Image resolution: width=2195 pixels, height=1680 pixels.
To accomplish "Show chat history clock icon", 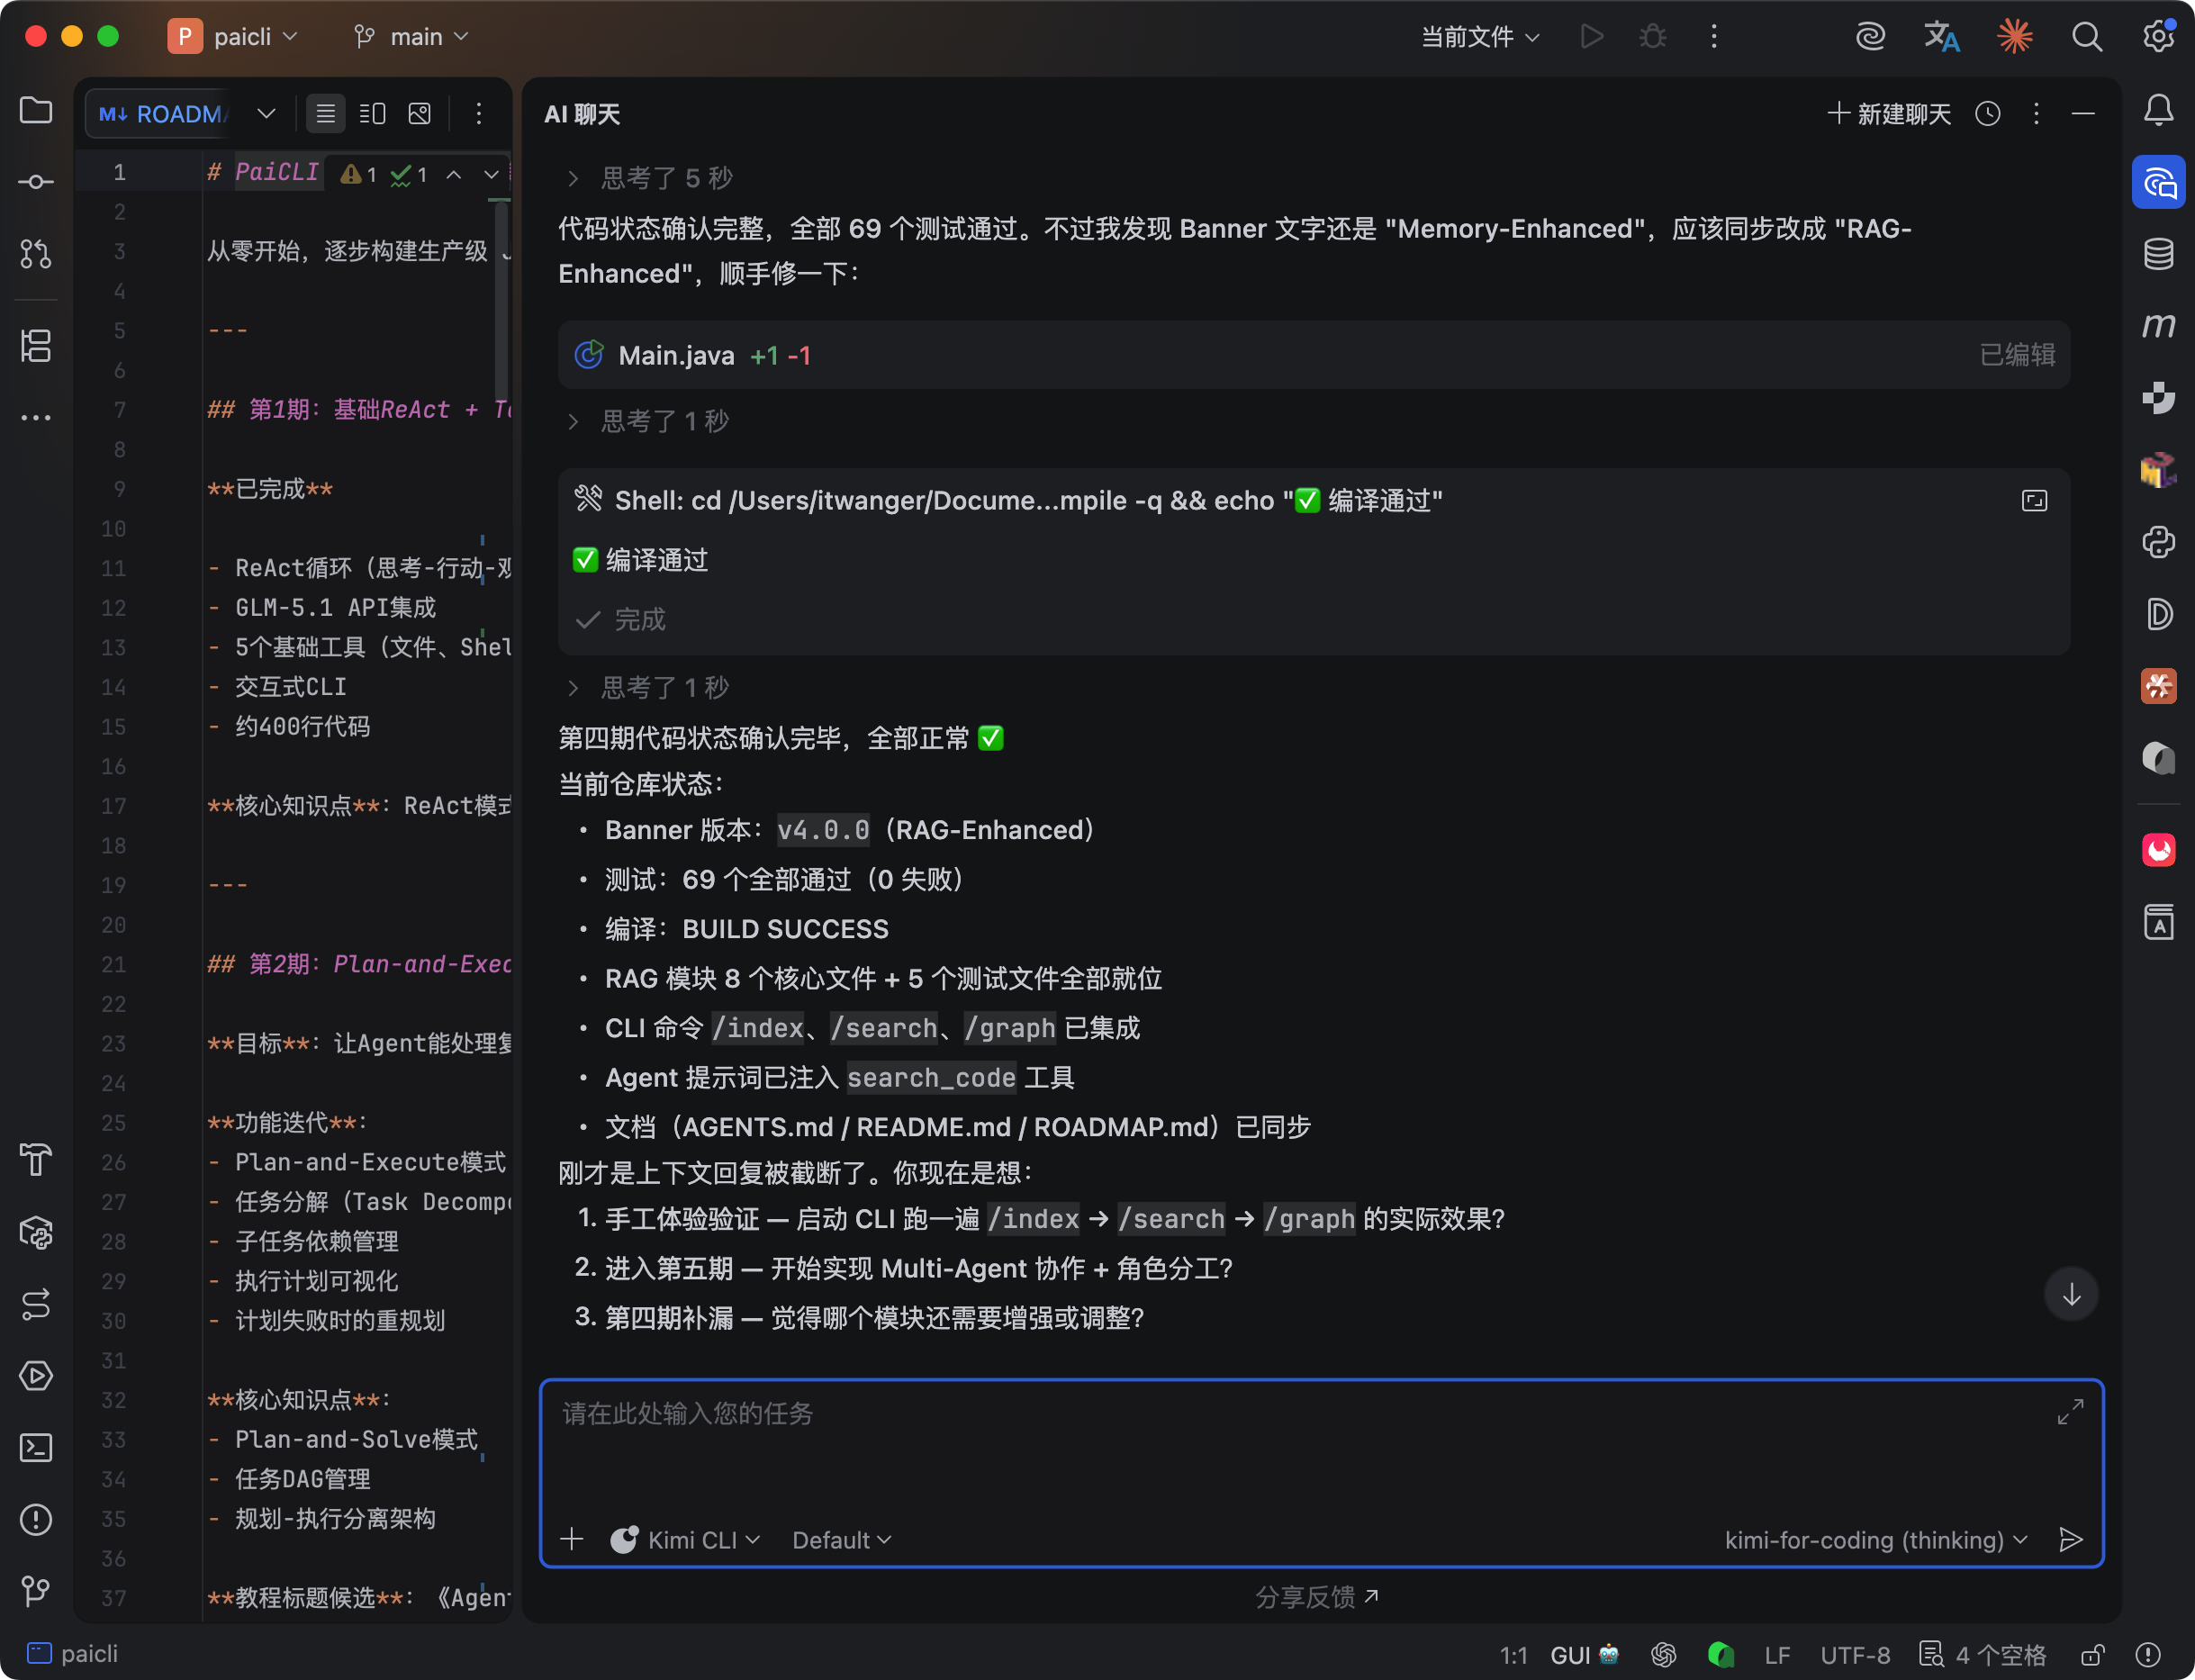I will 1987,114.
